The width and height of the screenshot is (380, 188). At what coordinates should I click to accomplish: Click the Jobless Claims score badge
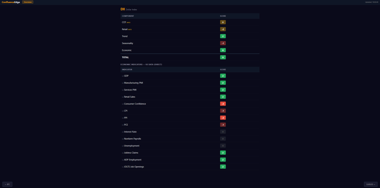click(x=223, y=152)
